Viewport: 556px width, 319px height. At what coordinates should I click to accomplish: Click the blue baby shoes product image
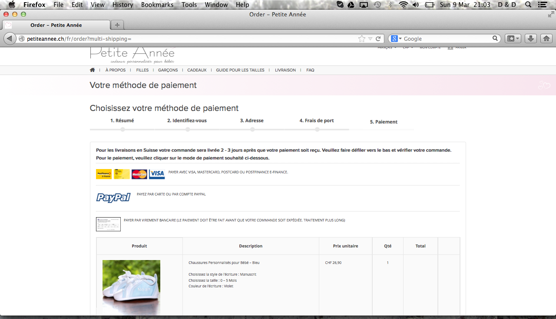(131, 287)
